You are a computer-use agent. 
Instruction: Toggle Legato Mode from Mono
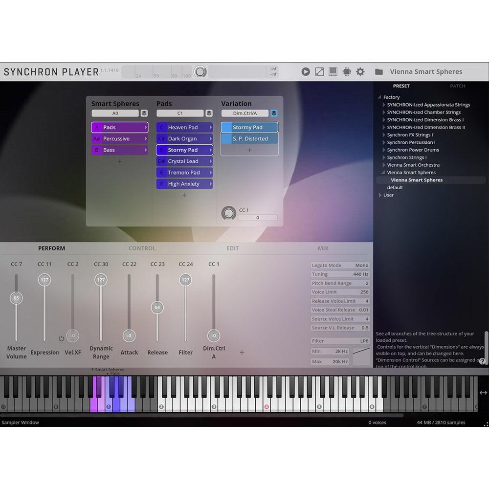(361, 265)
